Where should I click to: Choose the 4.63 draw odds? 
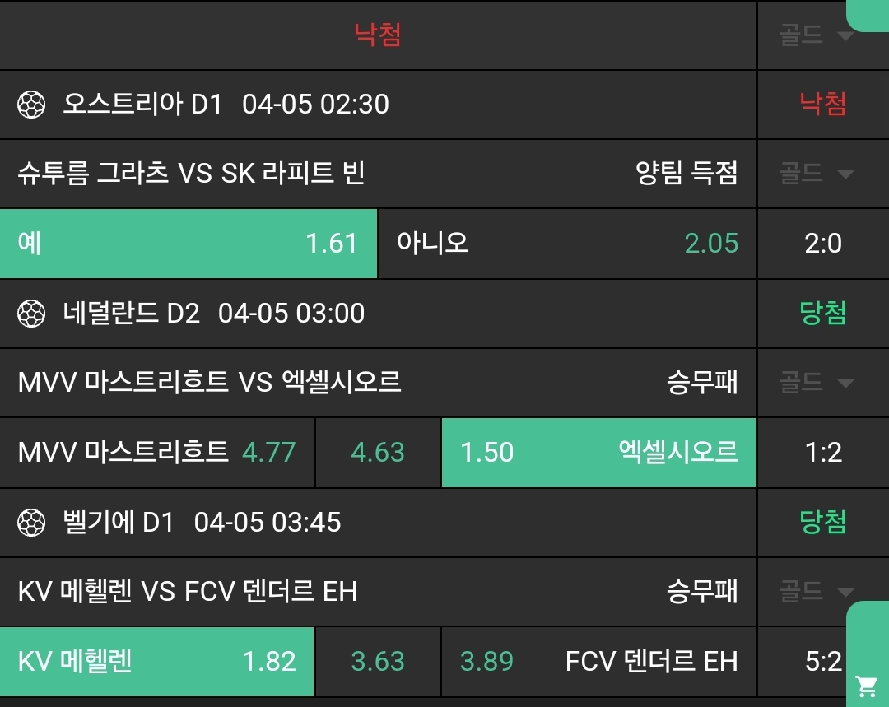click(378, 453)
